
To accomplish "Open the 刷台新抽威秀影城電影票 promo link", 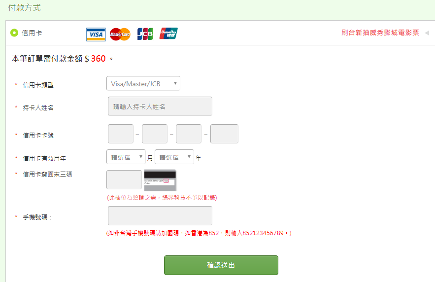I will point(380,33).
